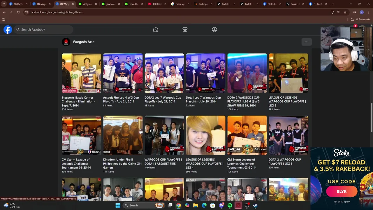Close the Achymo browser tab
This screenshot has width=373, height=210.
(96, 4)
